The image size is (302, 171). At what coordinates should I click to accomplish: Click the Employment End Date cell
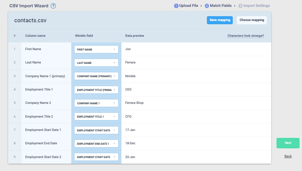coord(41,143)
